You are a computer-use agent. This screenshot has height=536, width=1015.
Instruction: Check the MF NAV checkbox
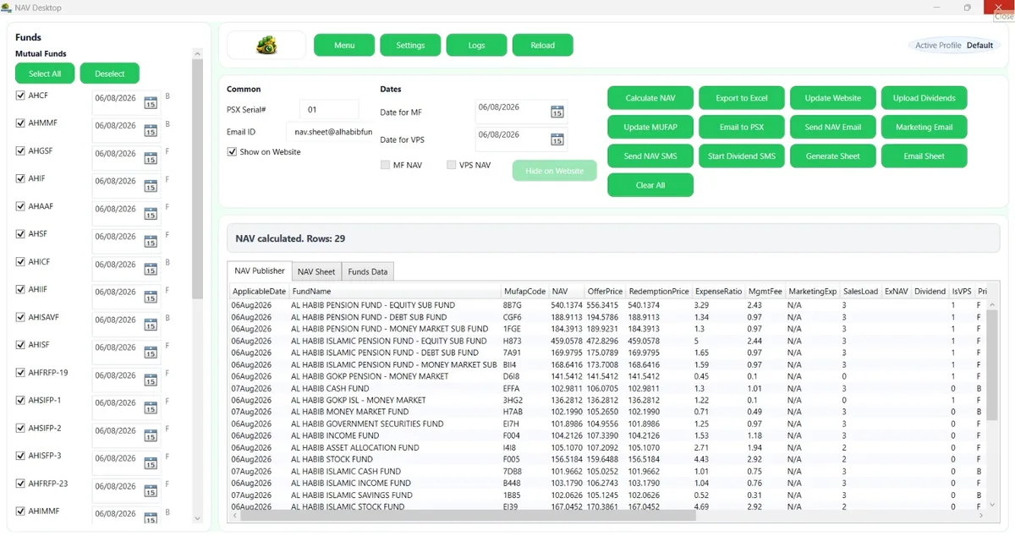click(x=386, y=165)
